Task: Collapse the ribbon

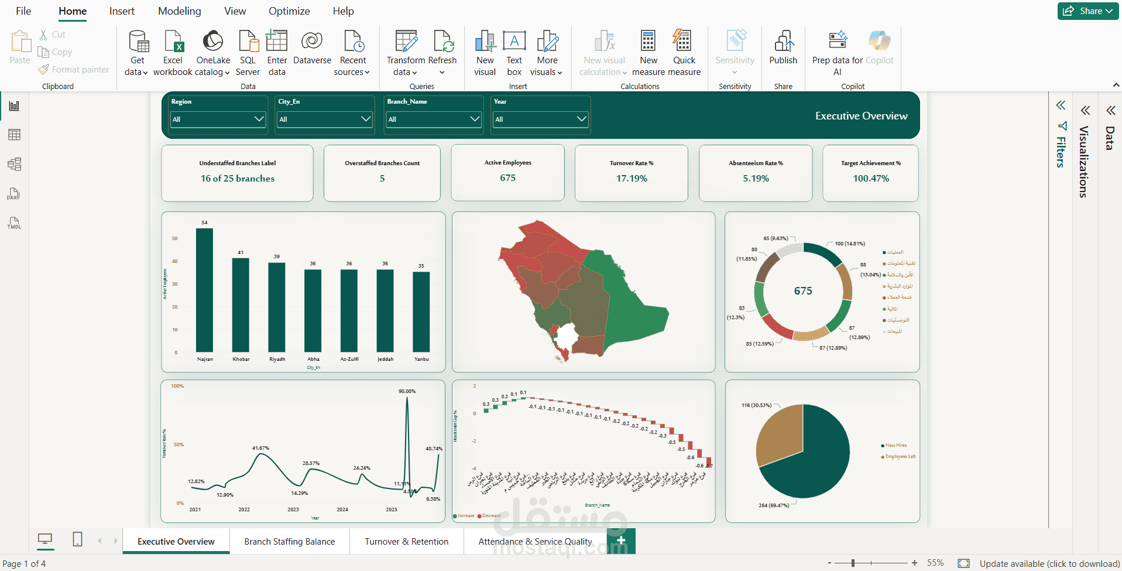Action: coord(1116,86)
